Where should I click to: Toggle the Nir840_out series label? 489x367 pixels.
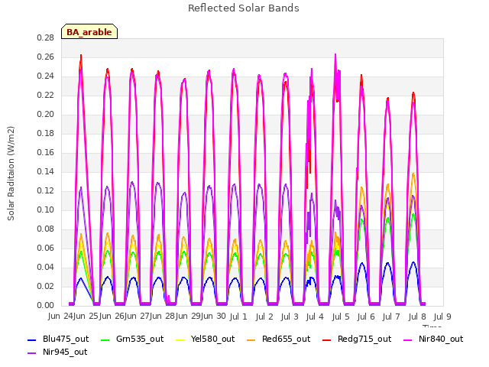(x=441, y=339)
